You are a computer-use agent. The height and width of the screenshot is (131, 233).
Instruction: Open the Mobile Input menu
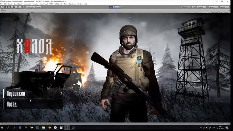pos(44,4)
